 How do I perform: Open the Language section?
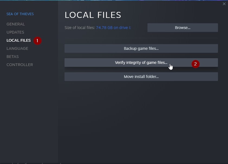click(x=17, y=48)
